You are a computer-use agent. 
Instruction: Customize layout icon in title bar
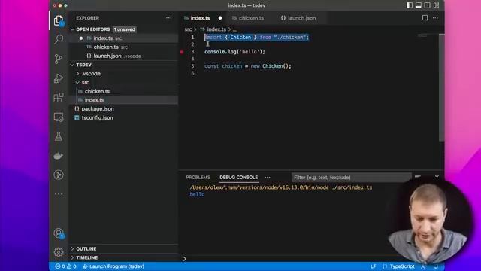(x=436, y=5)
